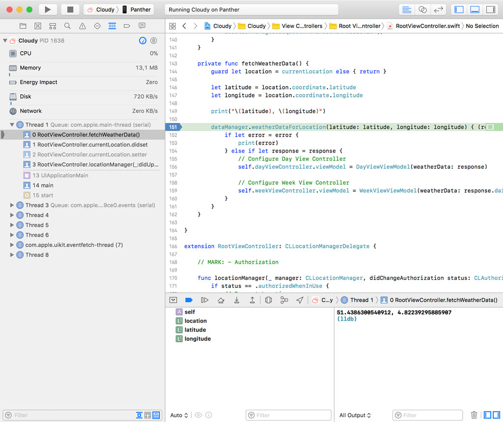Click the Simulate Location arrow icon
The height and width of the screenshot is (422, 503).
coord(300,300)
